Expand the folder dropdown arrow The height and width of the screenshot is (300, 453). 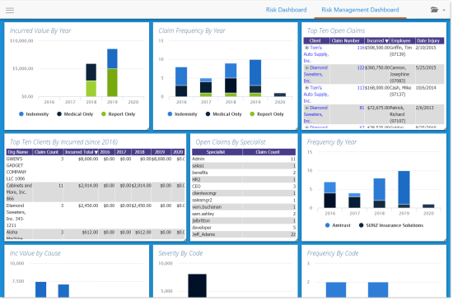point(444,11)
